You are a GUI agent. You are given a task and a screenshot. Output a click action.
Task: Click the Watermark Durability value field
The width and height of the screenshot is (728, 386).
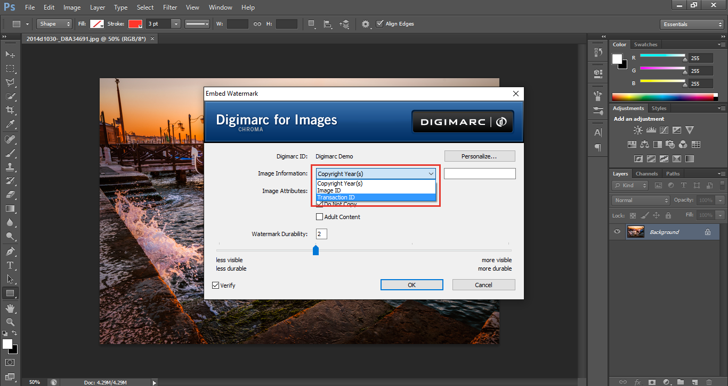(321, 234)
